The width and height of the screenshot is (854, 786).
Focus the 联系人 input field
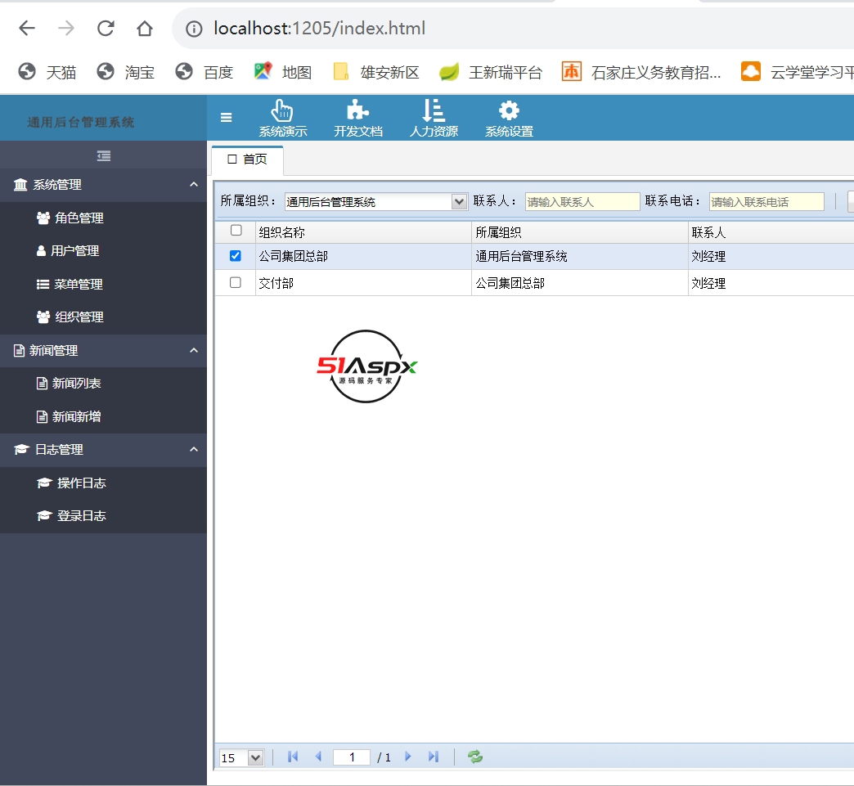pos(582,201)
